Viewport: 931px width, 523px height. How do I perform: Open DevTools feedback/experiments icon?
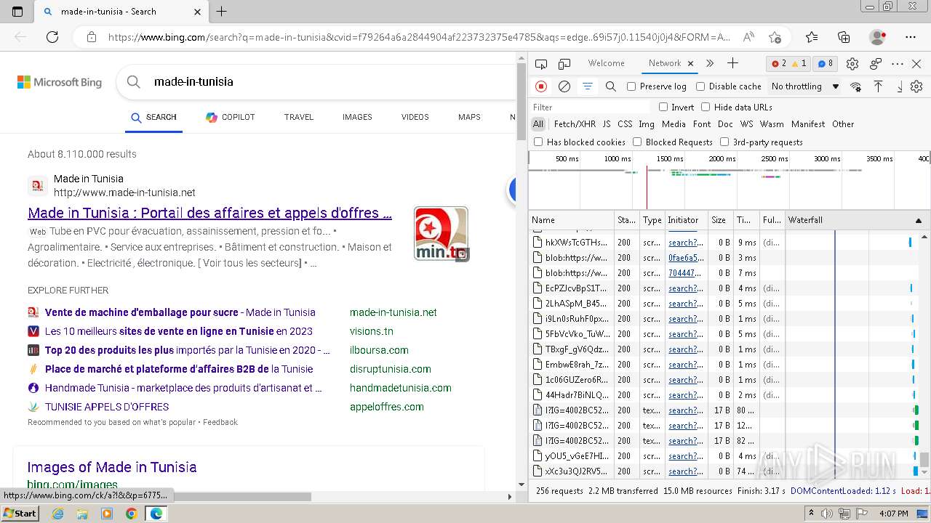coord(876,64)
